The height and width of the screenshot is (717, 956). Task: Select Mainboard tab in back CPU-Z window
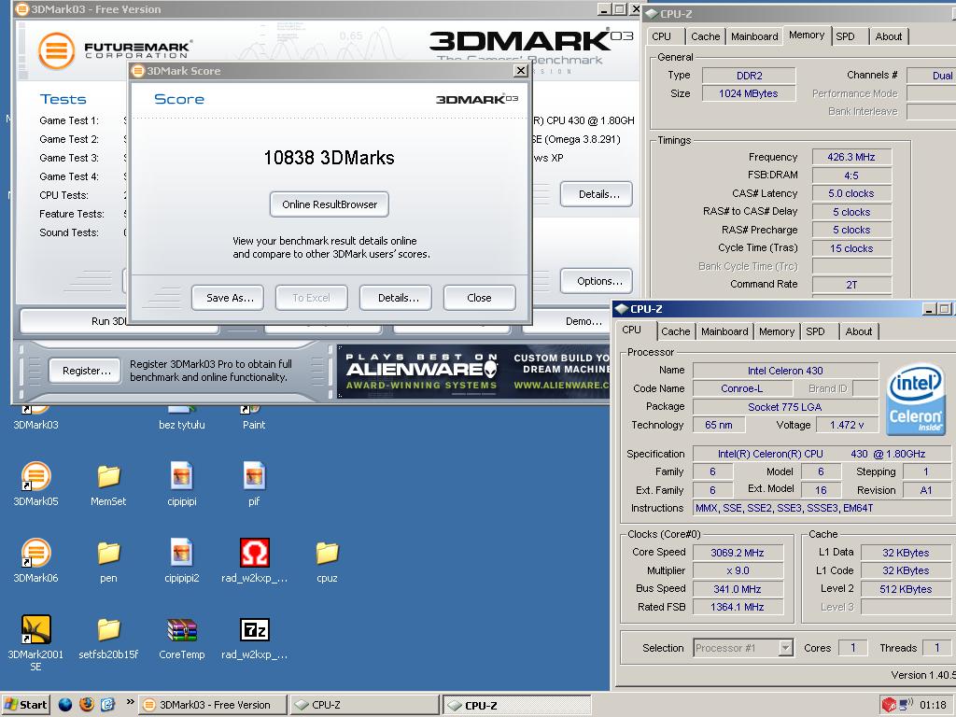(754, 36)
